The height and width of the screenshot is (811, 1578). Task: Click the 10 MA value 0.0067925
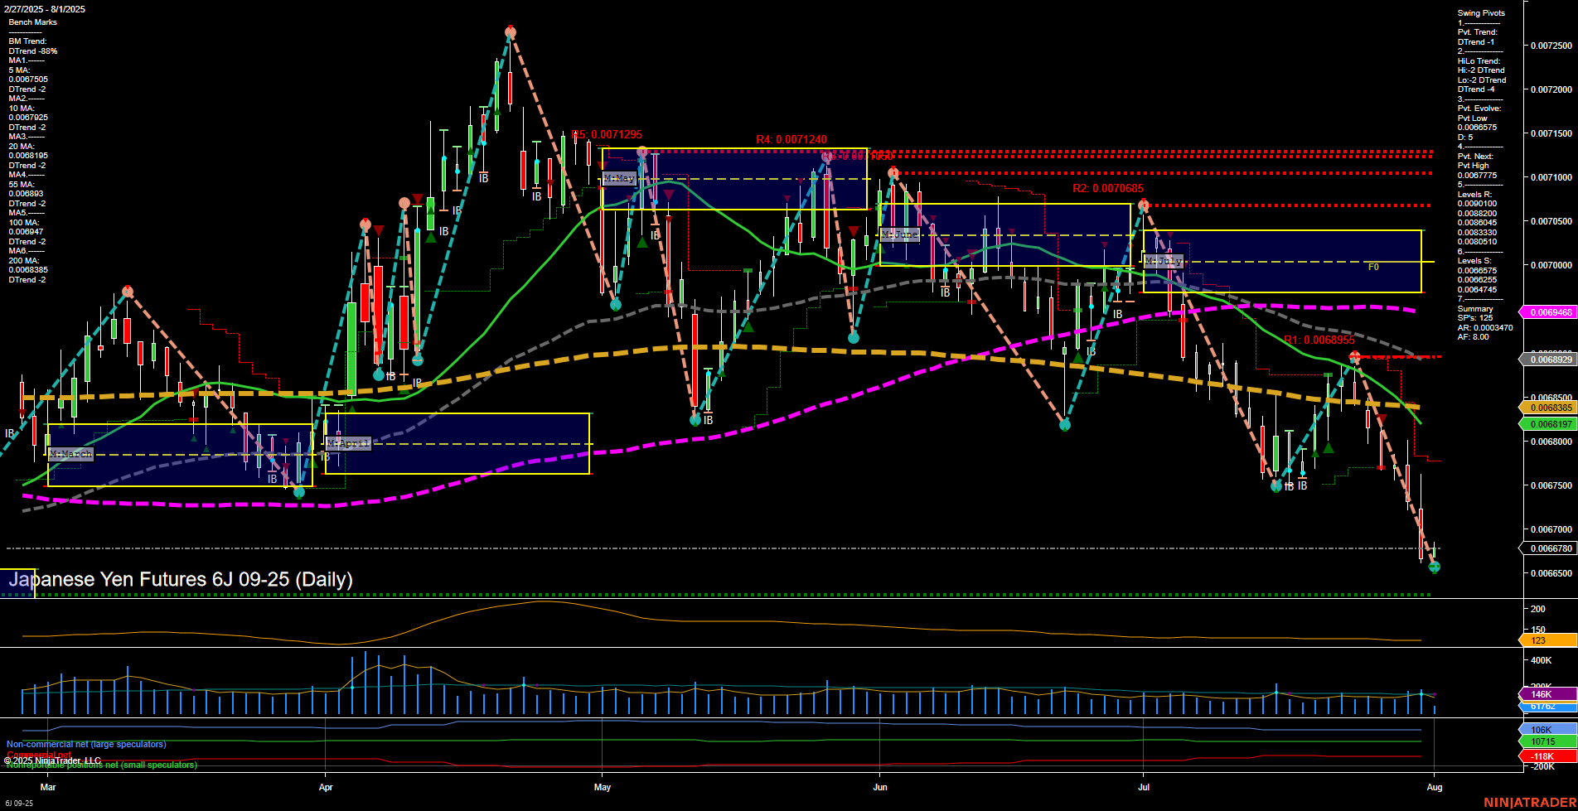28,118
